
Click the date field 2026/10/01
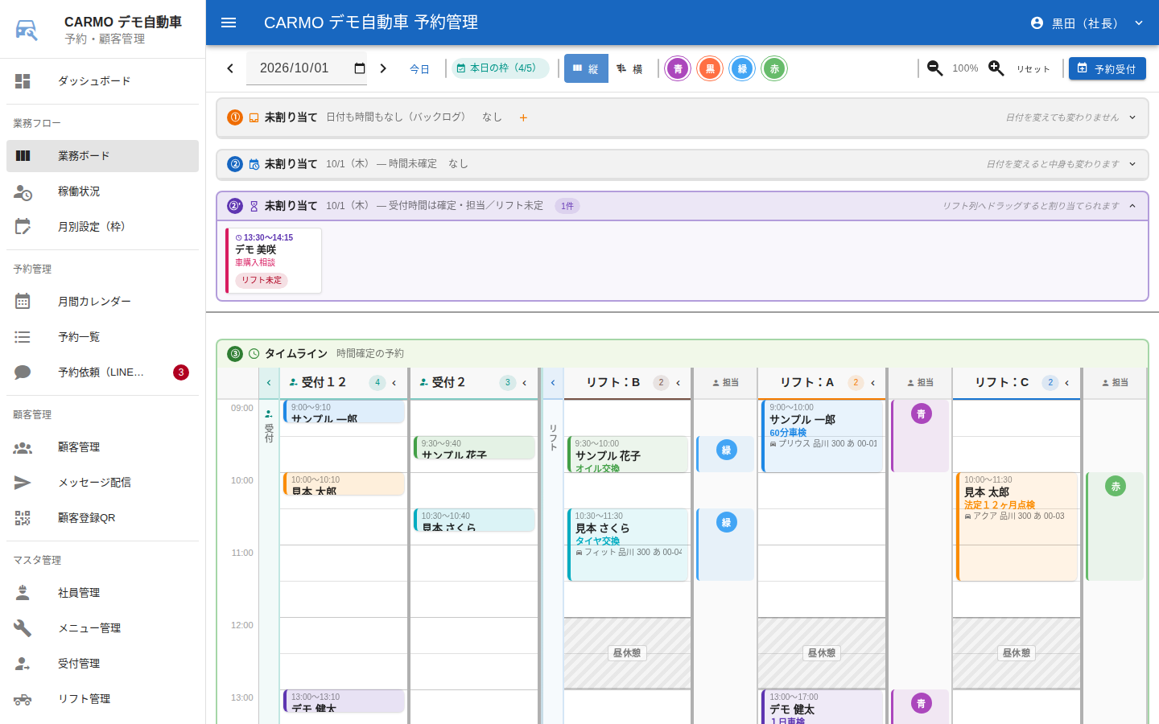(x=306, y=68)
